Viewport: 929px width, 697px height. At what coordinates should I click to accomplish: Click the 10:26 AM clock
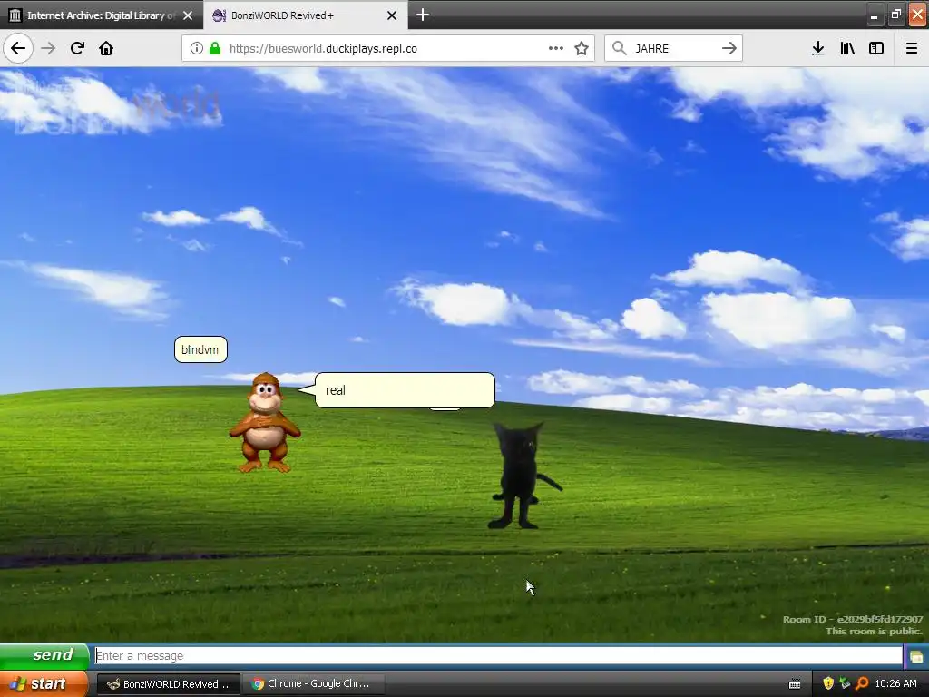895,684
